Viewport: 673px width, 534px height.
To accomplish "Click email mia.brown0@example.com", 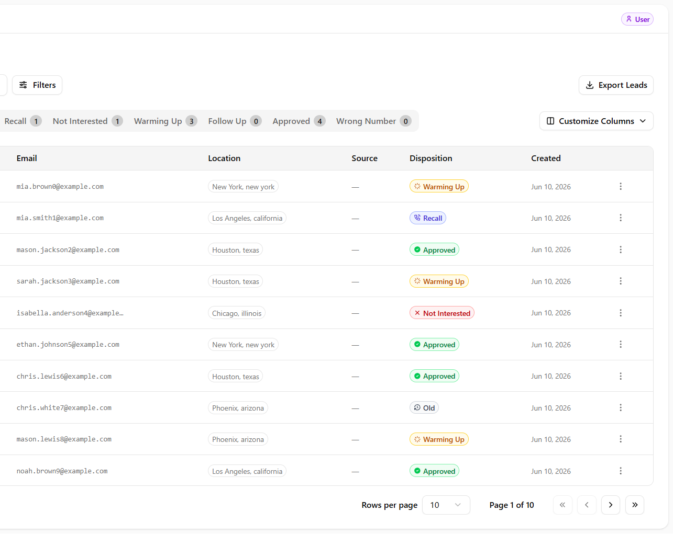I will pos(60,187).
